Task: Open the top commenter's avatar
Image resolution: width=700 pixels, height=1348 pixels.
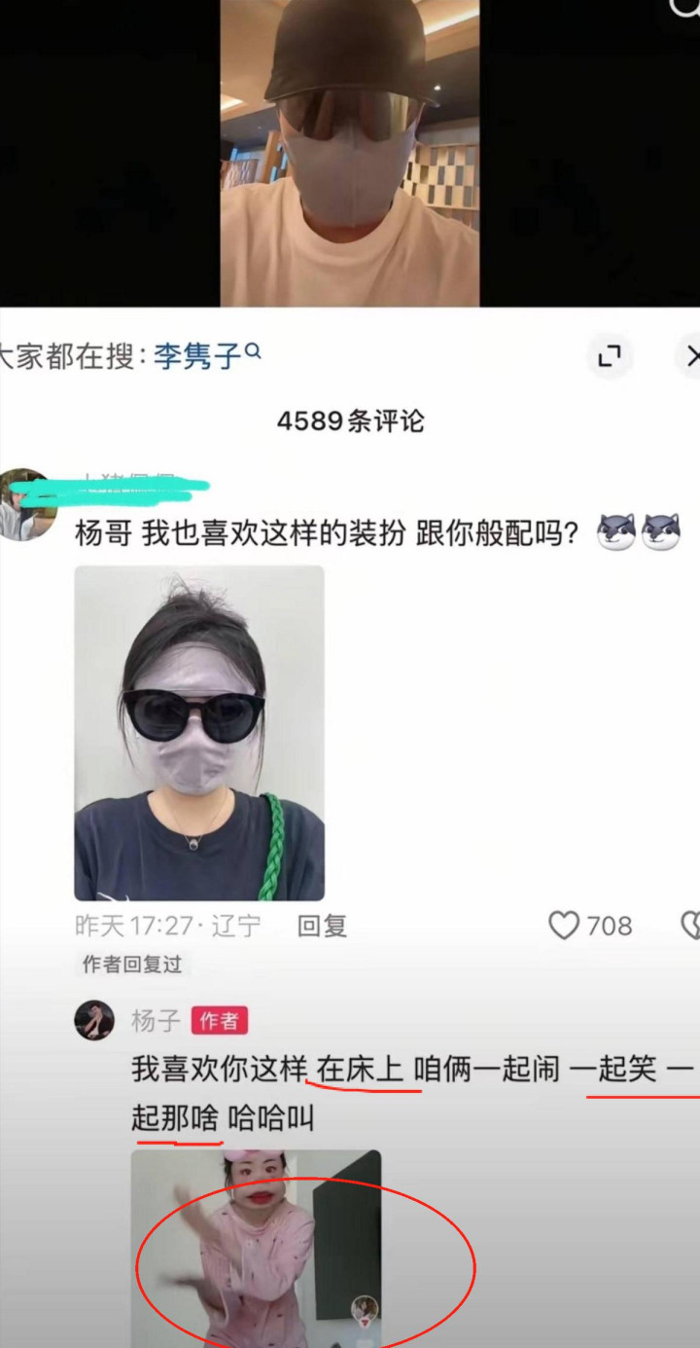Action: coord(25,503)
